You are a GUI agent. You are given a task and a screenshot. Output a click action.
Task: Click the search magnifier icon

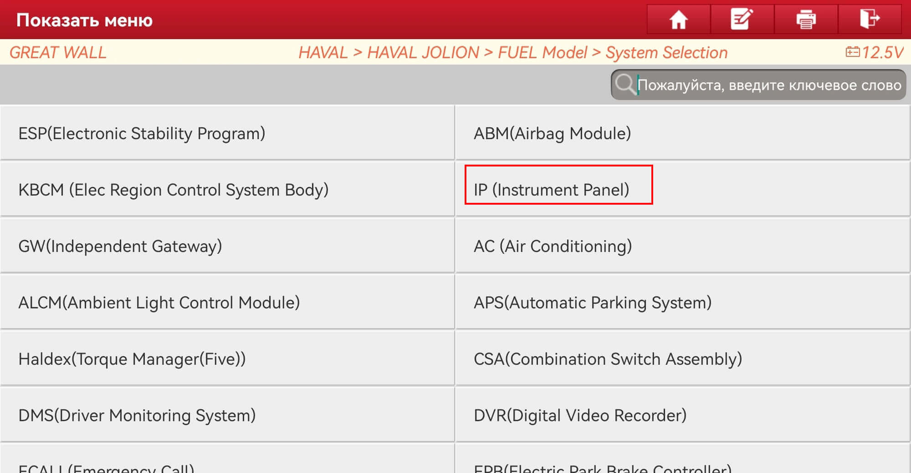(x=624, y=84)
